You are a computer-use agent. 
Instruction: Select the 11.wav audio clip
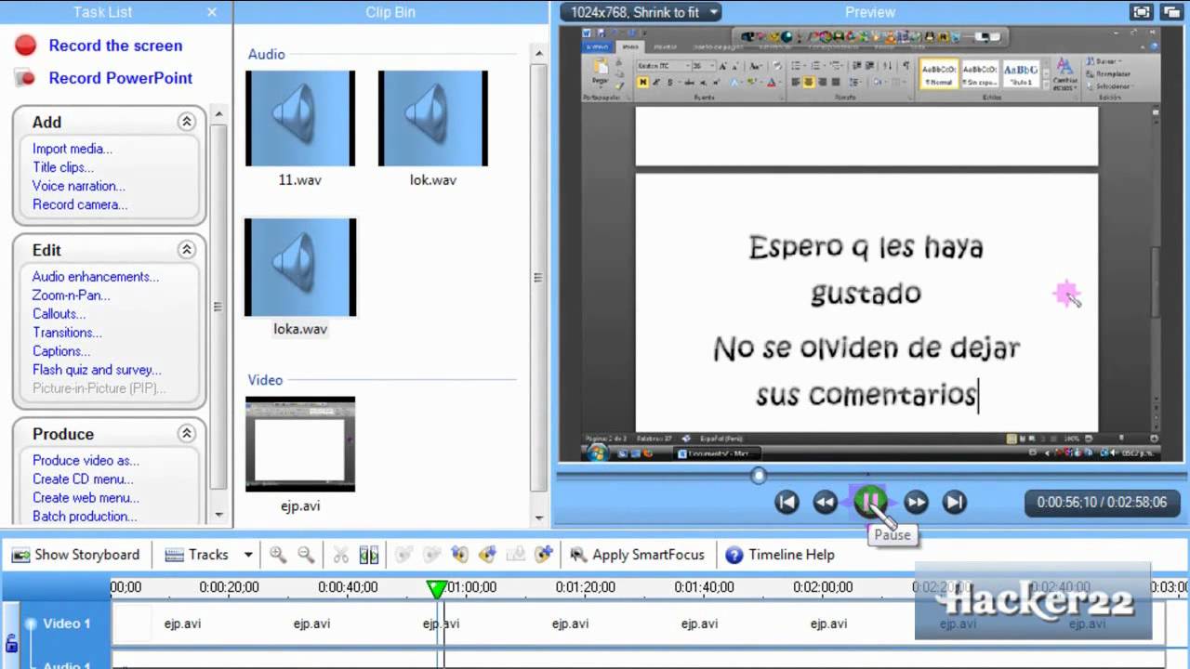tap(300, 119)
